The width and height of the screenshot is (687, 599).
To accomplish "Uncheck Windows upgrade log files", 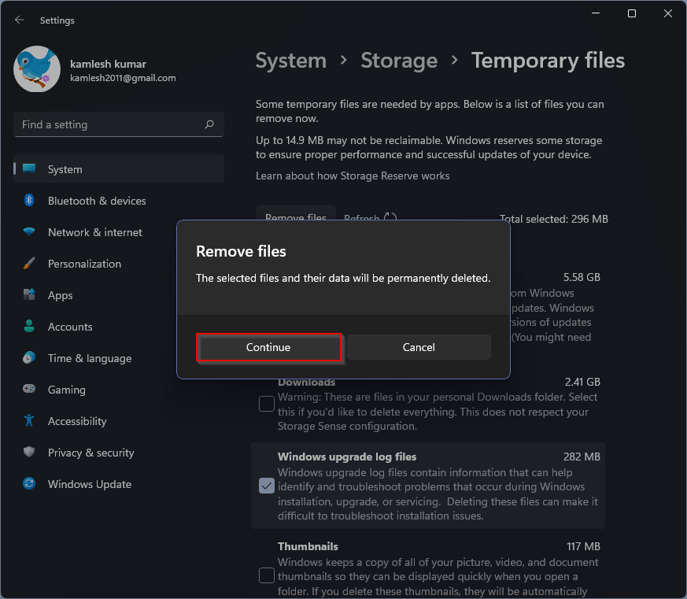I will [x=266, y=486].
